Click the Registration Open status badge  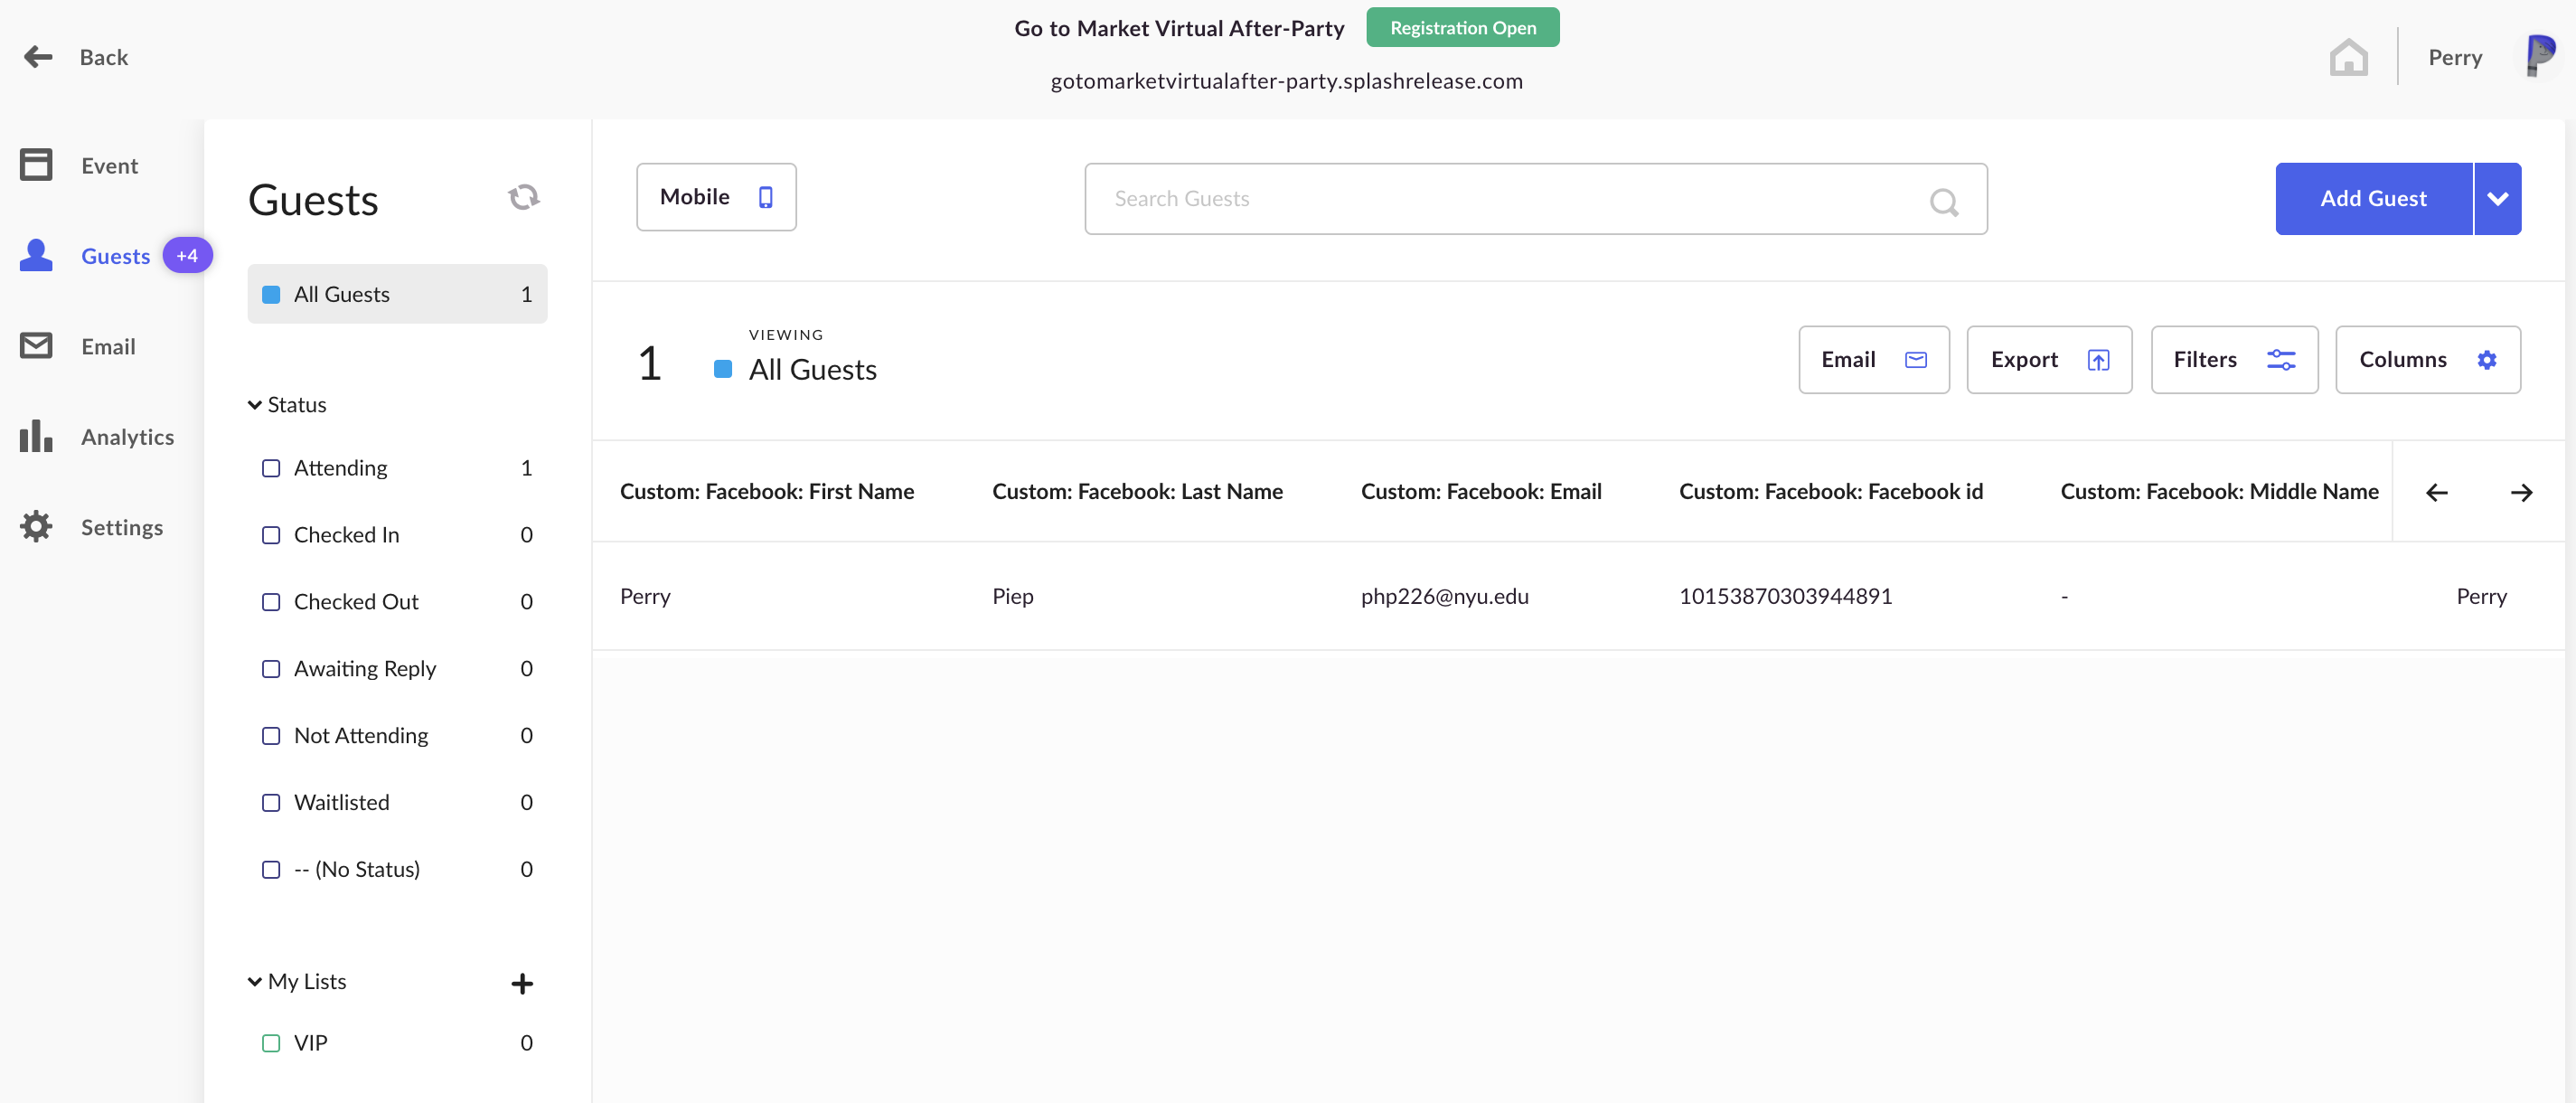[1462, 27]
